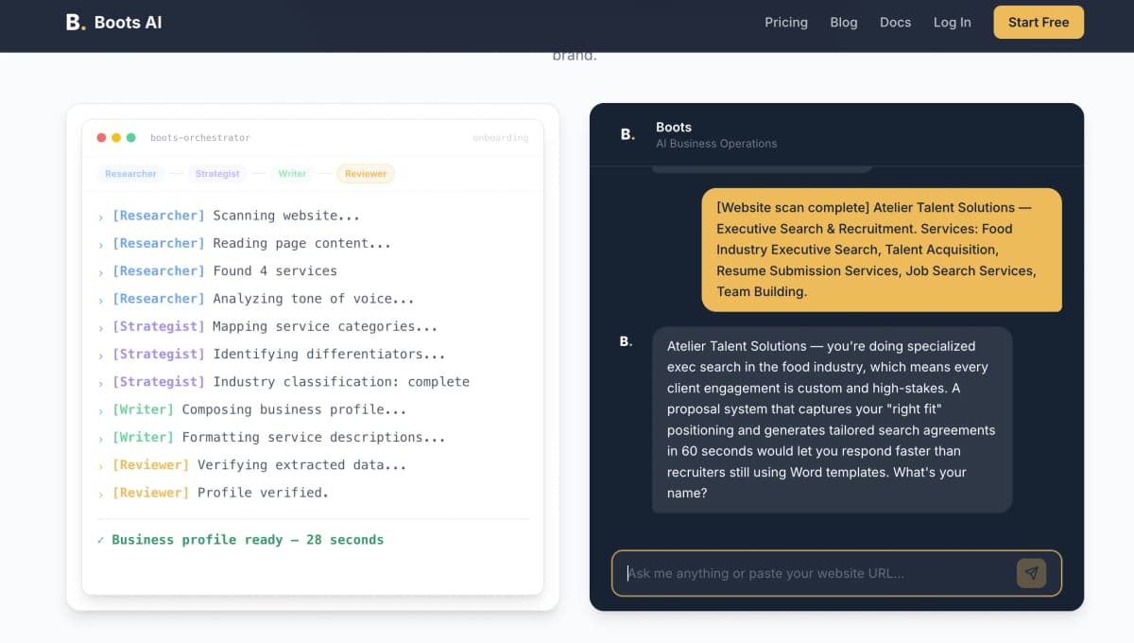Open the Docs page
The image size is (1134, 643).
coord(895,22)
